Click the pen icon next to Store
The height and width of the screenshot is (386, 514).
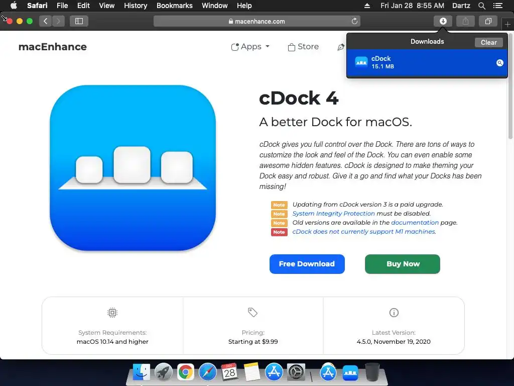[341, 47]
